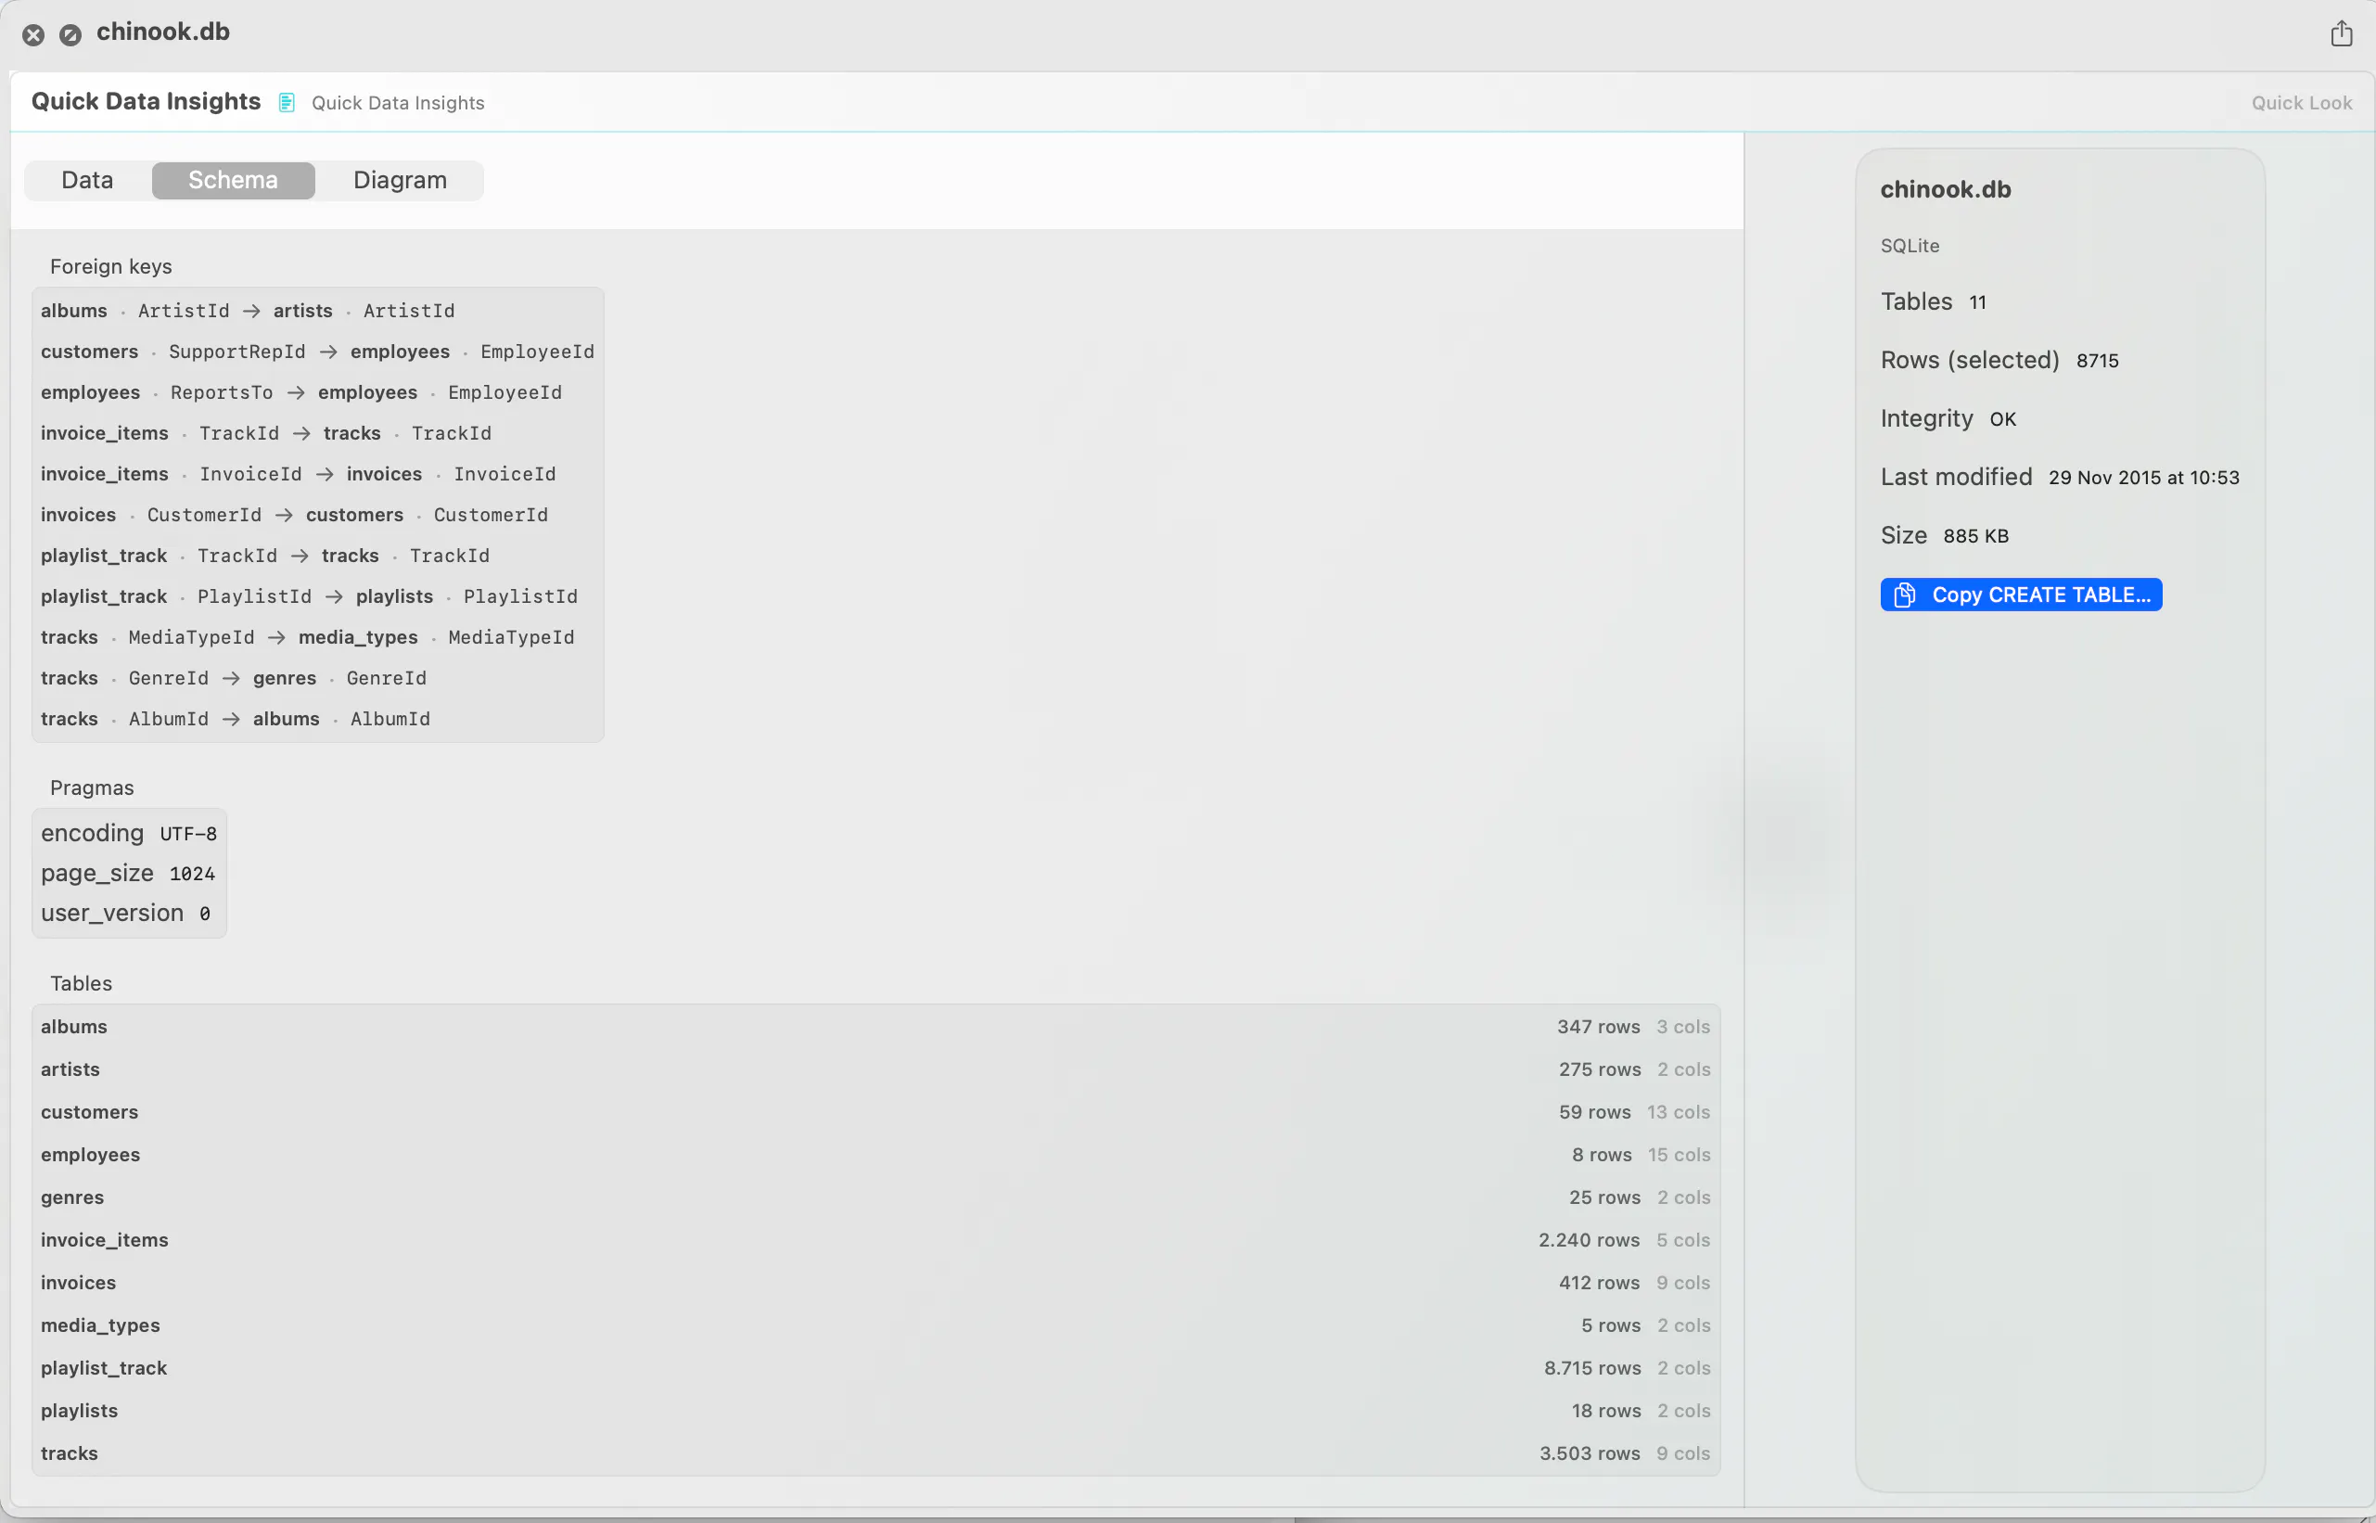This screenshot has height=1523, width=2376.
Task: Click the albums ArtistId foreign key row
Action: pos(249,311)
